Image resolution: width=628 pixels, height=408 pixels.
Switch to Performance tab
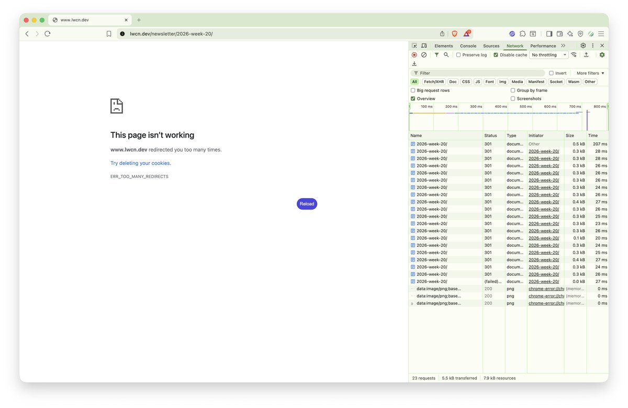543,46
